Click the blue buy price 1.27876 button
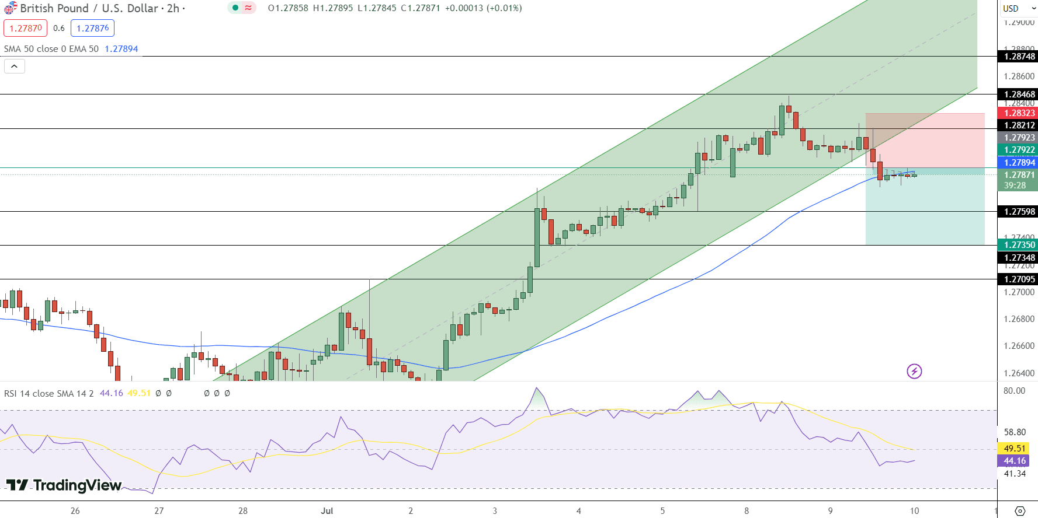This screenshot has height=518, width=1038. (92, 28)
